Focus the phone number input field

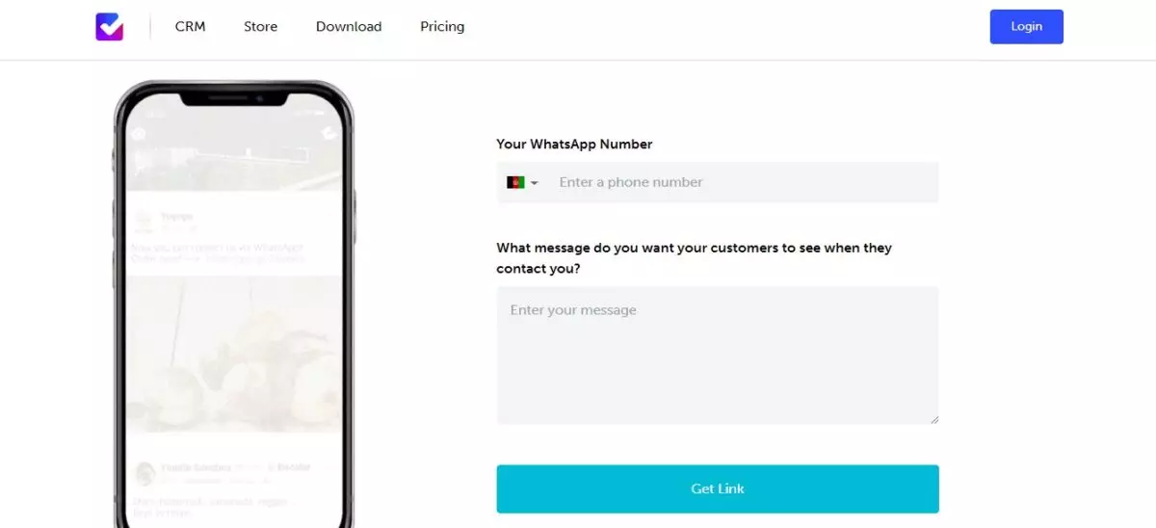click(x=743, y=182)
